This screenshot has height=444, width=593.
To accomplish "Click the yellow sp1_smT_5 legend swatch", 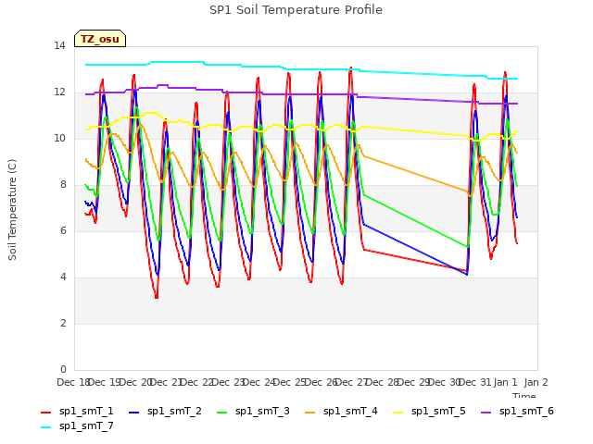I will (x=397, y=413).
